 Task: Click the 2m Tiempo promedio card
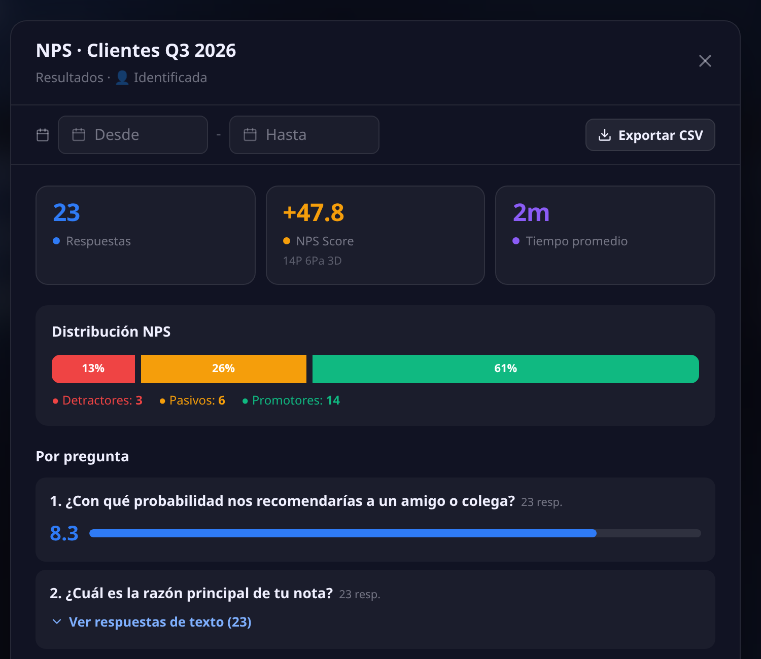605,235
